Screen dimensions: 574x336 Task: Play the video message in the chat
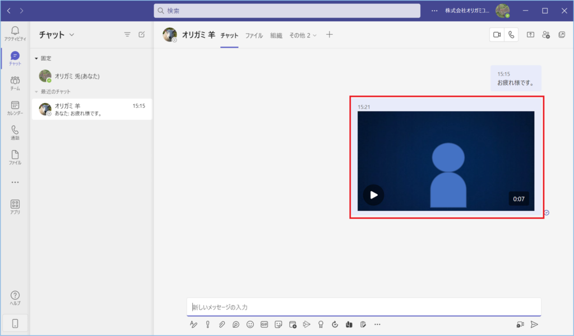click(374, 195)
